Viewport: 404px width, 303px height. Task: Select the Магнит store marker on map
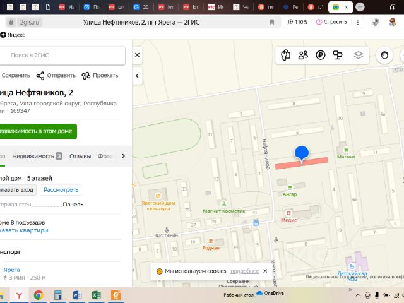[x=346, y=150]
